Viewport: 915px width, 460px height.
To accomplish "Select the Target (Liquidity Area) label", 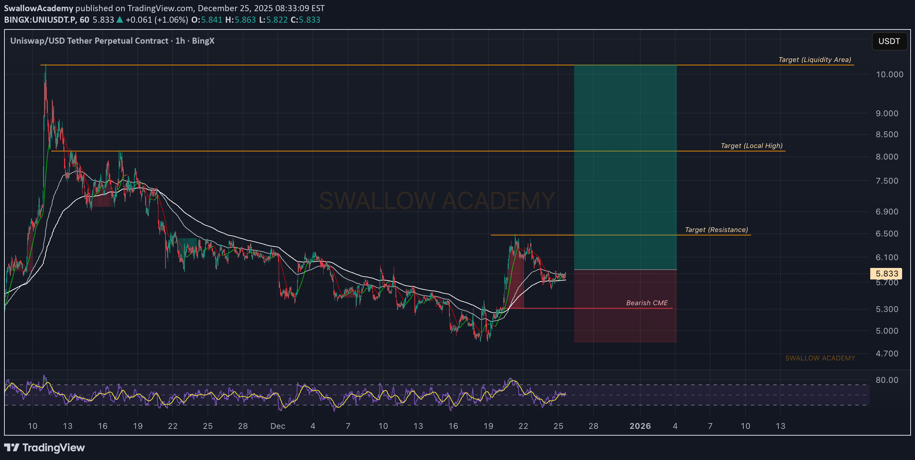I will [x=815, y=60].
